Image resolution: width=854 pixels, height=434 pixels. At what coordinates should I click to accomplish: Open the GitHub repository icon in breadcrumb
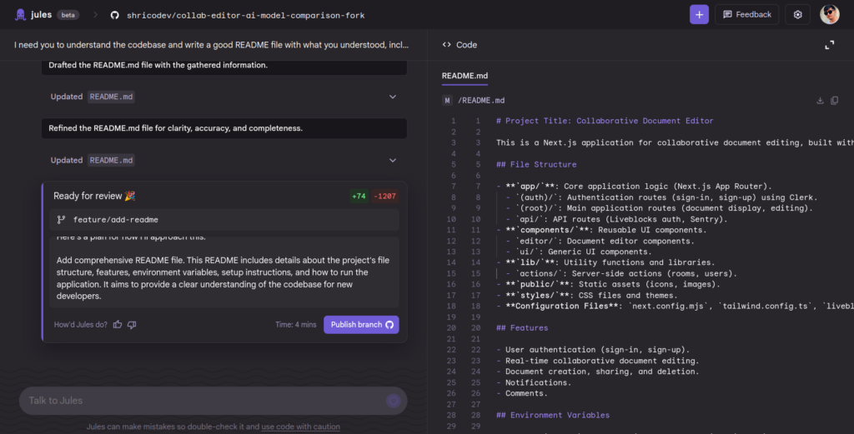114,15
